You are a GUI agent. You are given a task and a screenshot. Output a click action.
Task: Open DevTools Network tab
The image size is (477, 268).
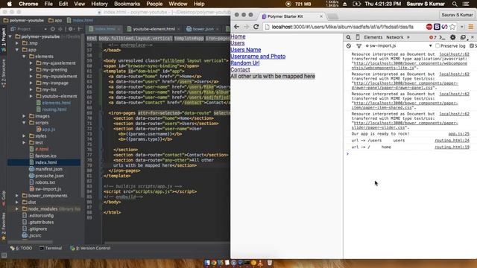tap(394, 37)
